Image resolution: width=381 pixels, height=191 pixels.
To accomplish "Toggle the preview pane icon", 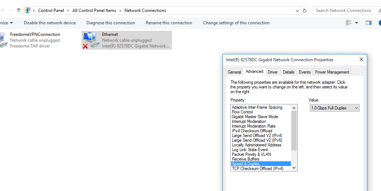I will 369,23.
